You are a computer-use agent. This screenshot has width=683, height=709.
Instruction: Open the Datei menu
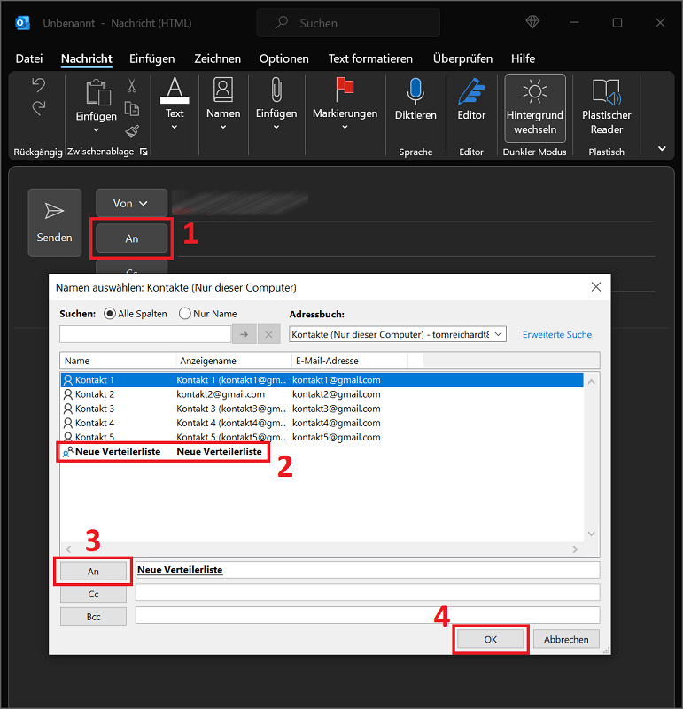[29, 58]
